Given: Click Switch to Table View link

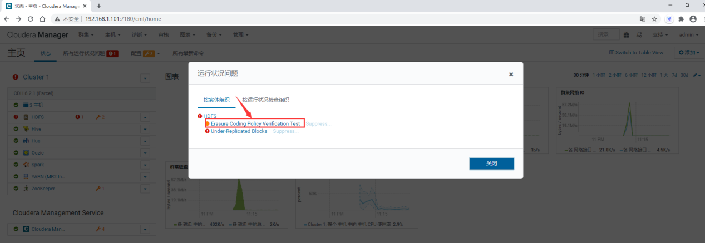Looking at the screenshot, I should coord(636,53).
